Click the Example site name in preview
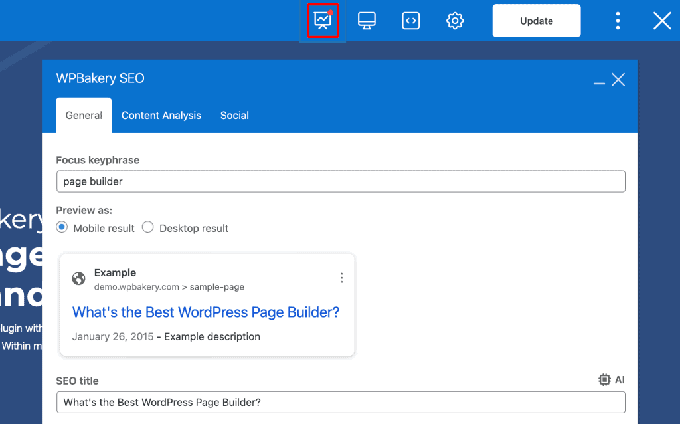The image size is (680, 424). pos(115,273)
